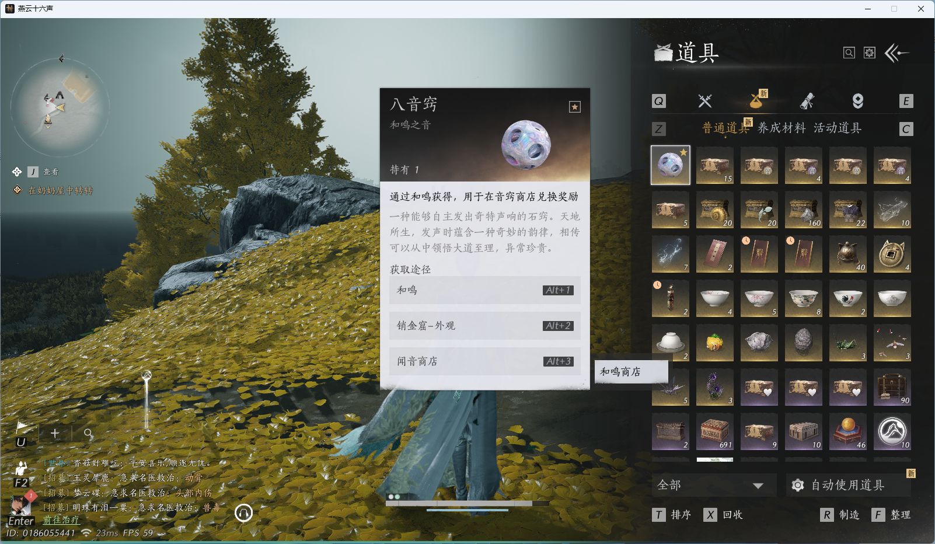Screen dimensions: 935x544
Task: Click the 制造 craft button
Action: tap(840, 515)
